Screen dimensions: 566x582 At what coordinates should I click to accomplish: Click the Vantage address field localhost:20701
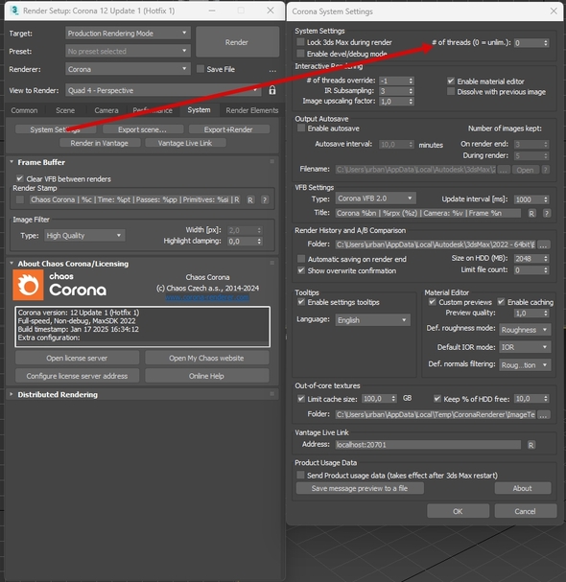(x=428, y=445)
